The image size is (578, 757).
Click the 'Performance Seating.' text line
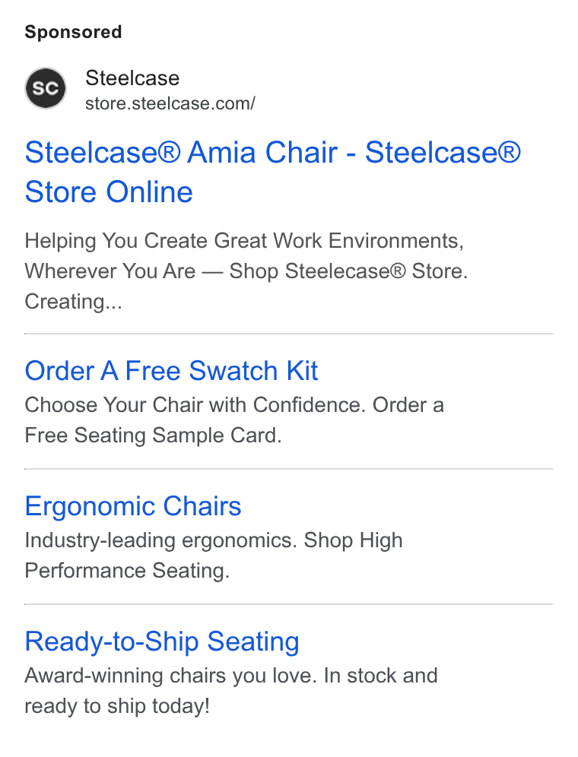pyautogui.click(x=127, y=571)
